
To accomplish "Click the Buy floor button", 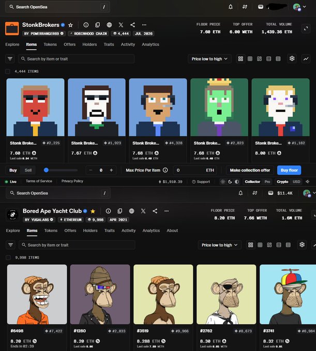I will point(289,170).
